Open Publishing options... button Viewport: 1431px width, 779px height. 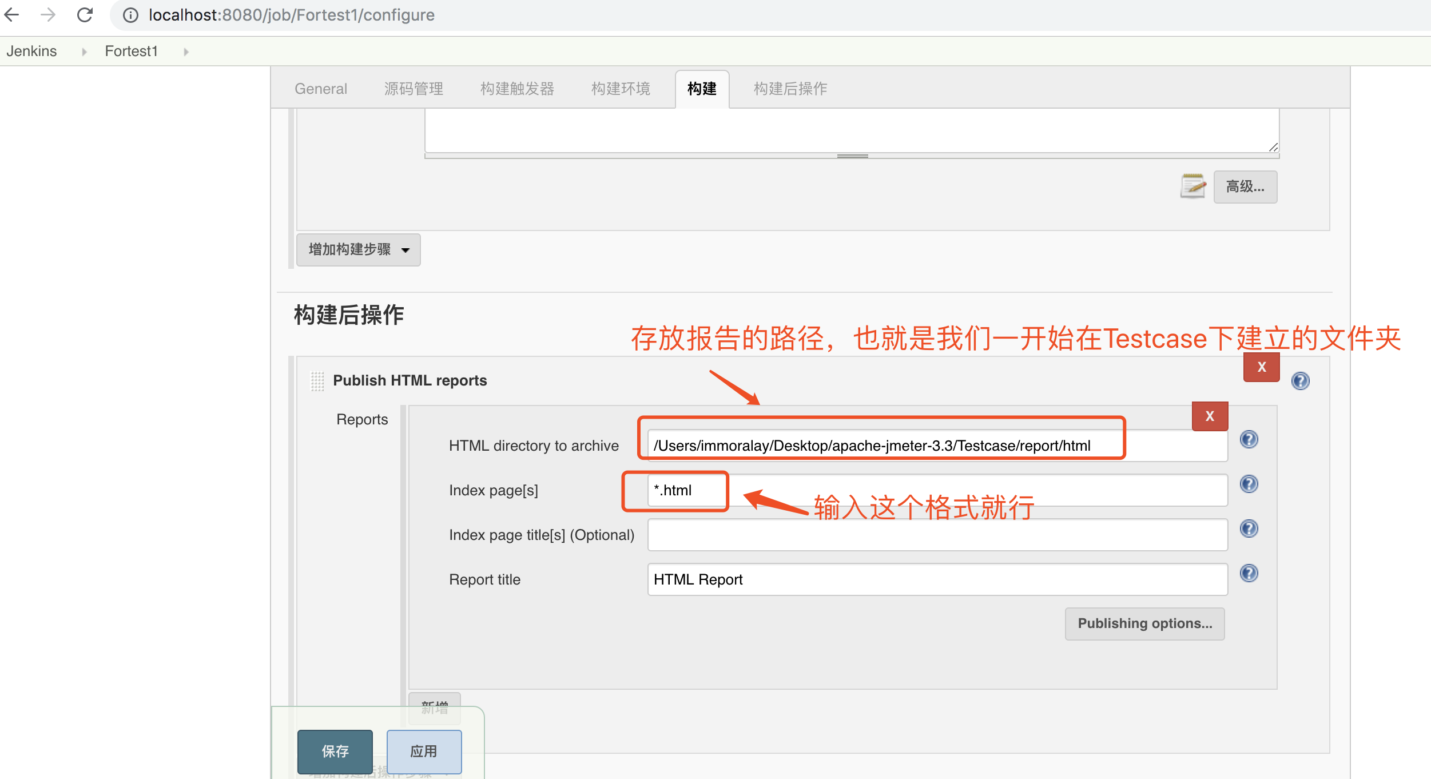[1144, 623]
